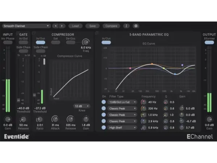Select the orange EQ curve node
The height and width of the screenshot is (163, 217).
pyautogui.click(x=152, y=64)
